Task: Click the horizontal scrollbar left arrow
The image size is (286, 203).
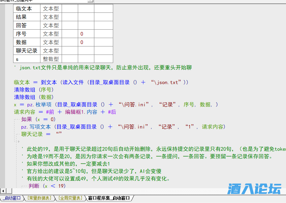Action: (3, 191)
